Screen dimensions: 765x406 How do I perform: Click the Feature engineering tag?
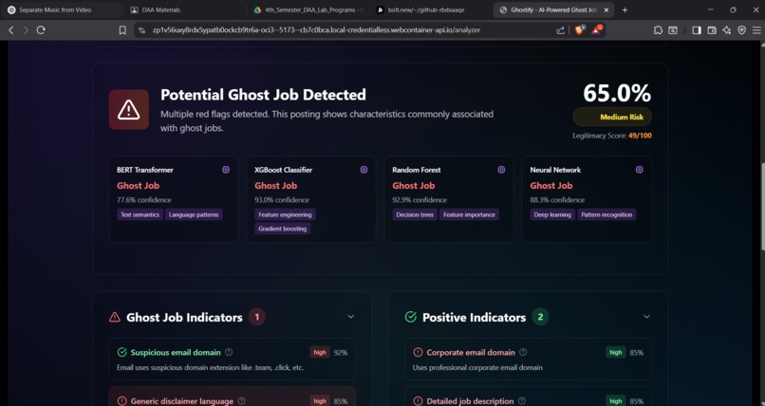tap(285, 214)
